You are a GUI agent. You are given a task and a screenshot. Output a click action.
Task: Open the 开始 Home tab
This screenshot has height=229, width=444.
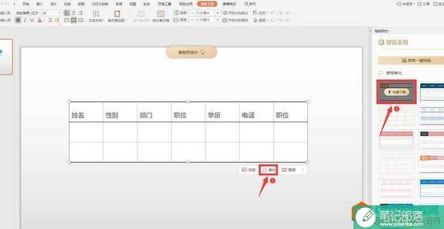[26, 4]
